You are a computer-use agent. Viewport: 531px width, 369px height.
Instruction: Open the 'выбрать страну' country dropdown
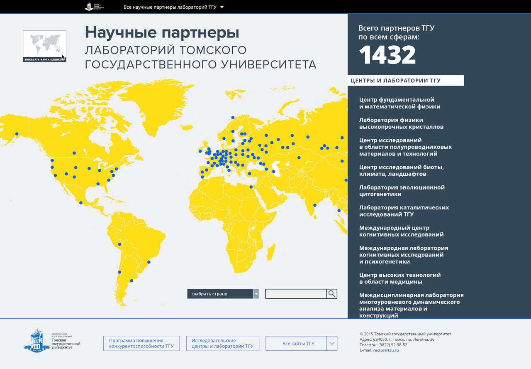[x=223, y=294]
